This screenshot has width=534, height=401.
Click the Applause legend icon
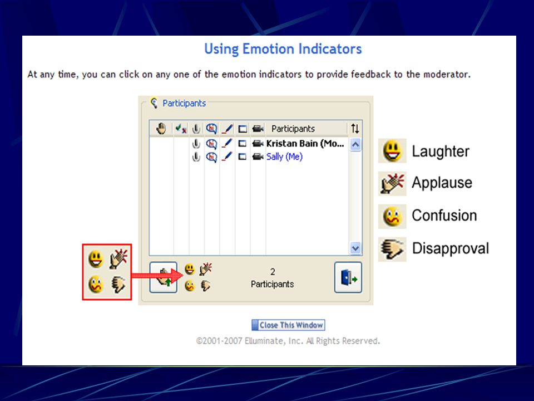(x=392, y=183)
